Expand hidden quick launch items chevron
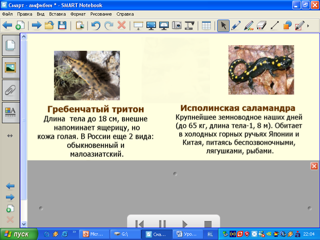 [74, 232]
